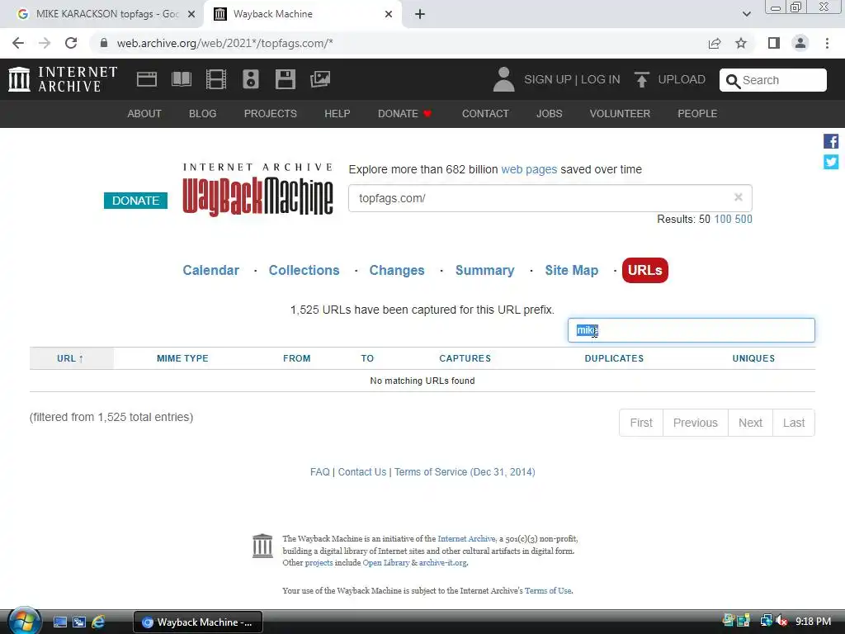Viewport: 845px width, 634px height.
Task: Open the PROJECTS menu item
Action: (270, 114)
